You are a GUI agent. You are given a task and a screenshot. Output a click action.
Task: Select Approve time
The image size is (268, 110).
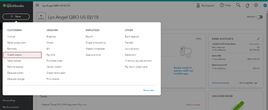[93, 55]
